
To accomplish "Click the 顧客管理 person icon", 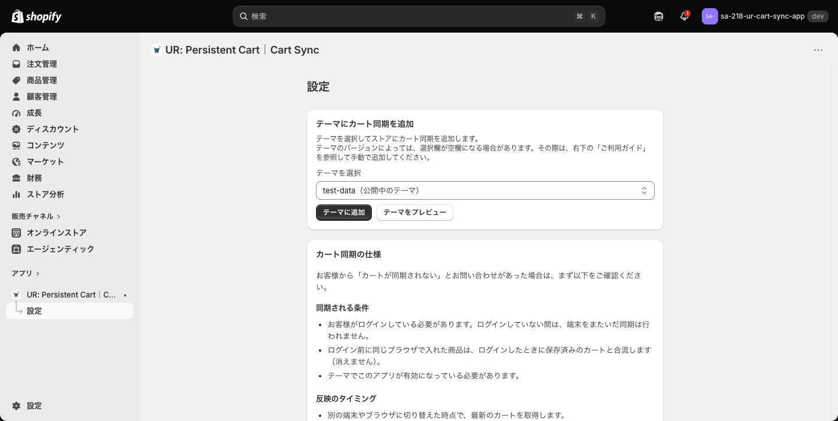I will click(16, 97).
